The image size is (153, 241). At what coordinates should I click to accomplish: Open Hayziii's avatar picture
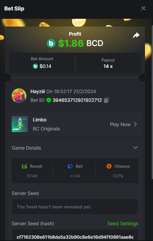click(x=19, y=95)
